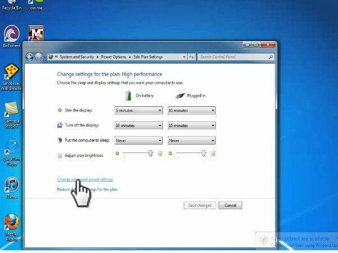The width and height of the screenshot is (338, 253).
Task: Open Mozilla Firefox desktop shortcut
Action: tap(11, 223)
